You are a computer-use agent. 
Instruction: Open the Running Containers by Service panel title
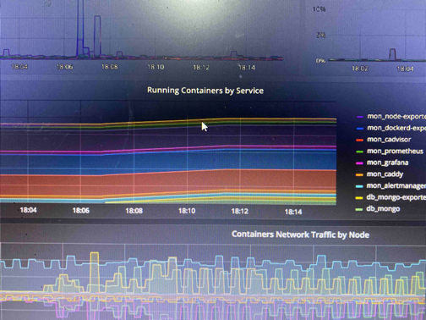[205, 91]
